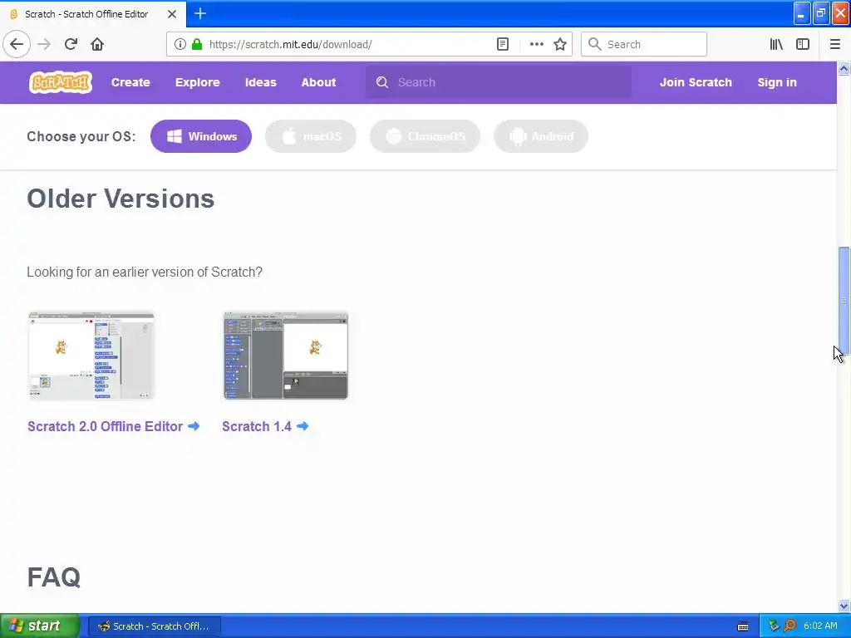Click the page scrollbar thumb
The height and width of the screenshot is (638, 851).
(x=844, y=301)
